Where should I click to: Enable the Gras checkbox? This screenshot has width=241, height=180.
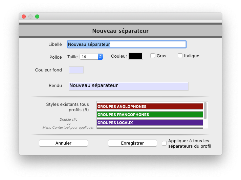pos(153,56)
